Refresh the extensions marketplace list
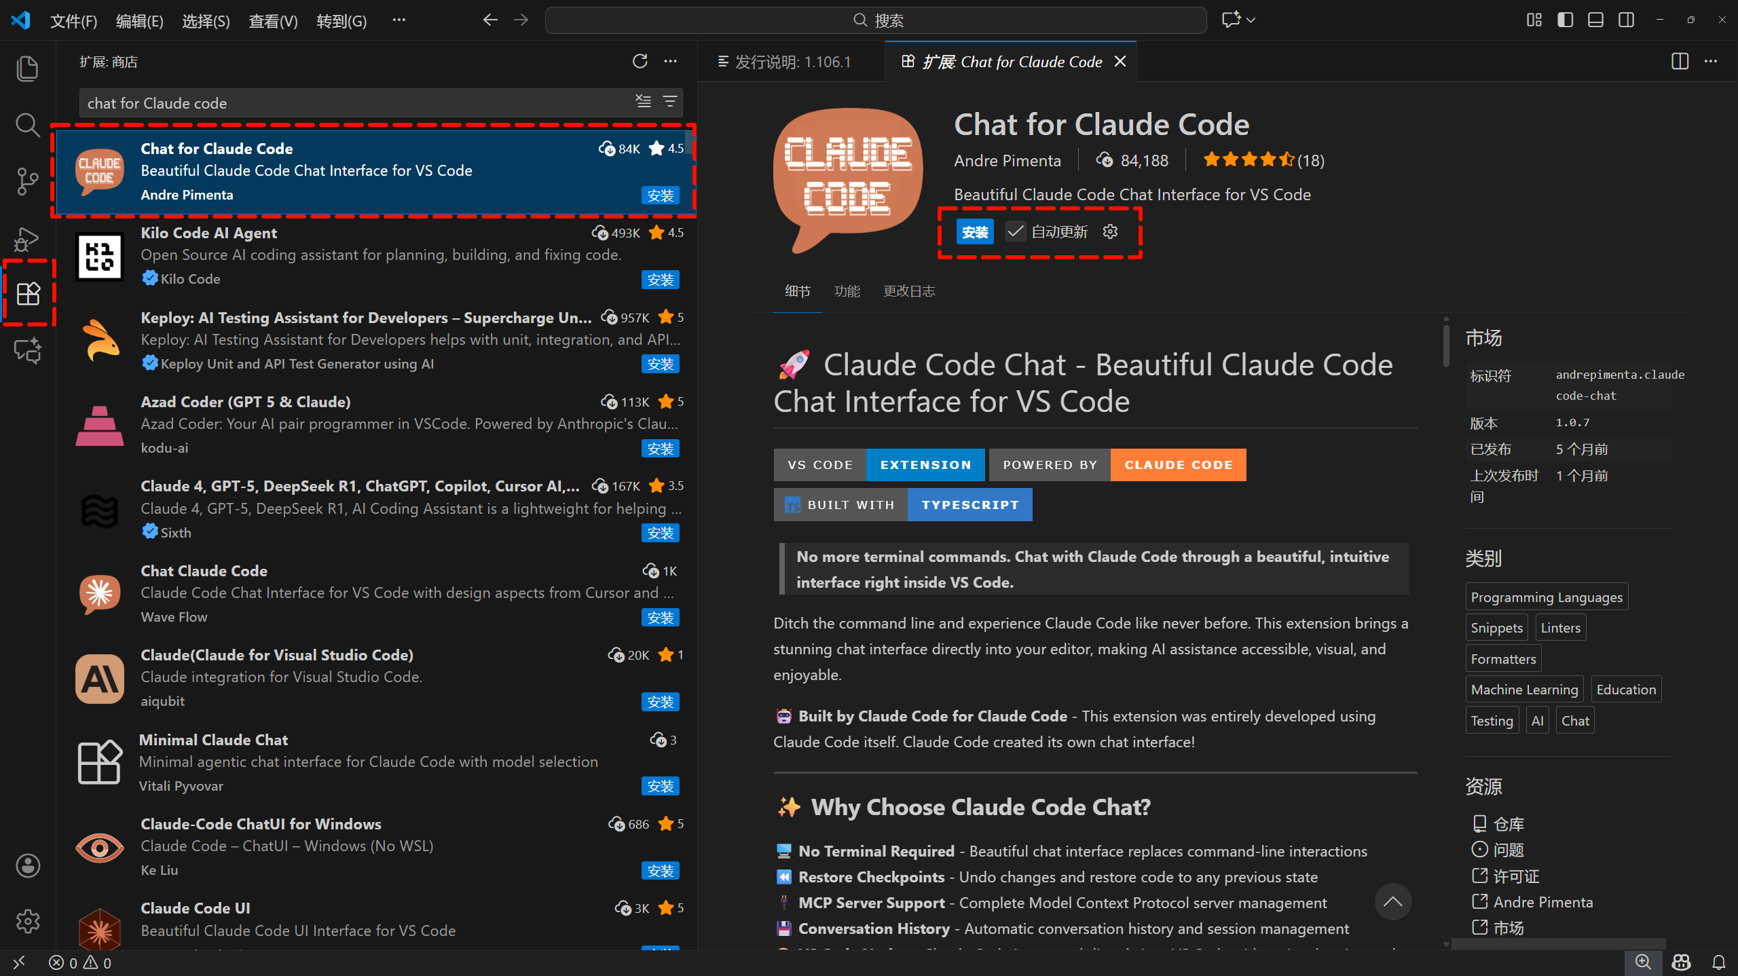1738x976 pixels. pyautogui.click(x=640, y=62)
